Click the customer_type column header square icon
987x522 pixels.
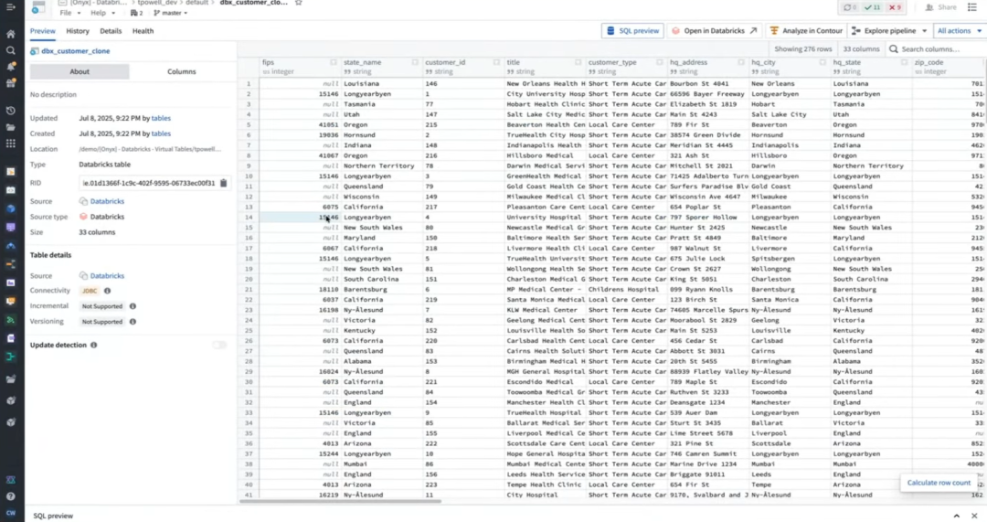(660, 62)
